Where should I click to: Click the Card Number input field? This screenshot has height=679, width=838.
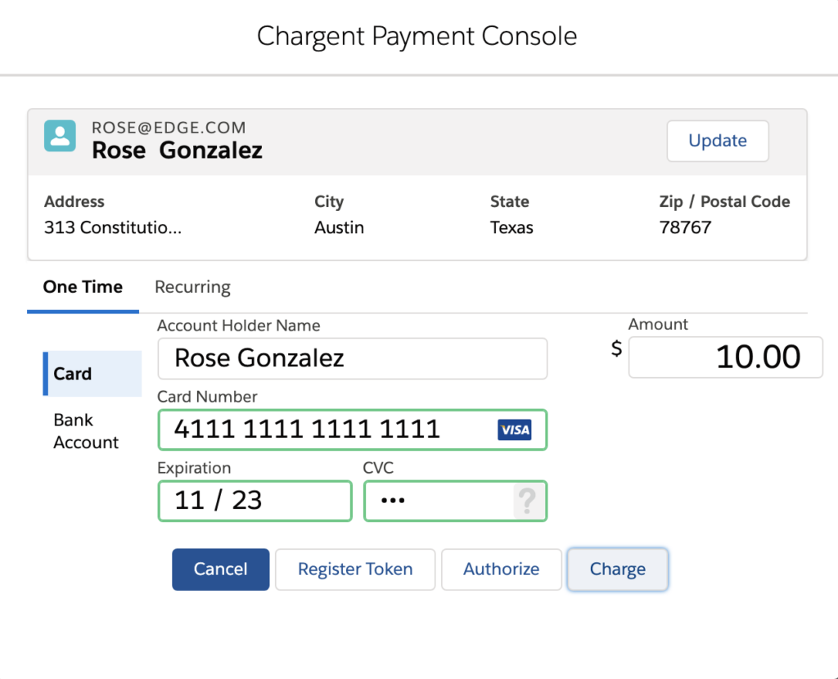tap(352, 429)
